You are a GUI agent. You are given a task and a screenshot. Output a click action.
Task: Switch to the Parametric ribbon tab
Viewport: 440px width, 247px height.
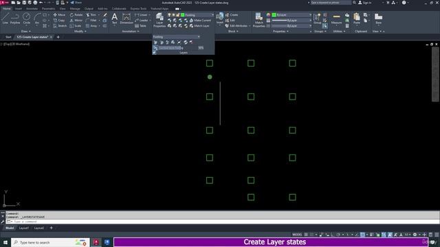(x=48, y=9)
